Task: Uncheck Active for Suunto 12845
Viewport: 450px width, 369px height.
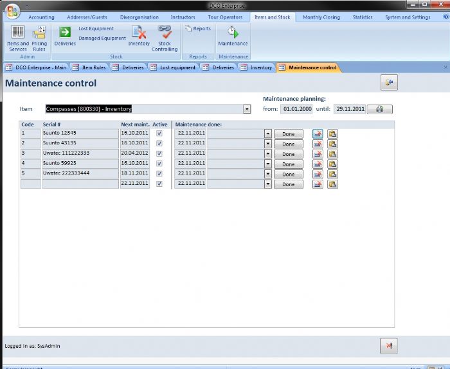Action: point(159,133)
